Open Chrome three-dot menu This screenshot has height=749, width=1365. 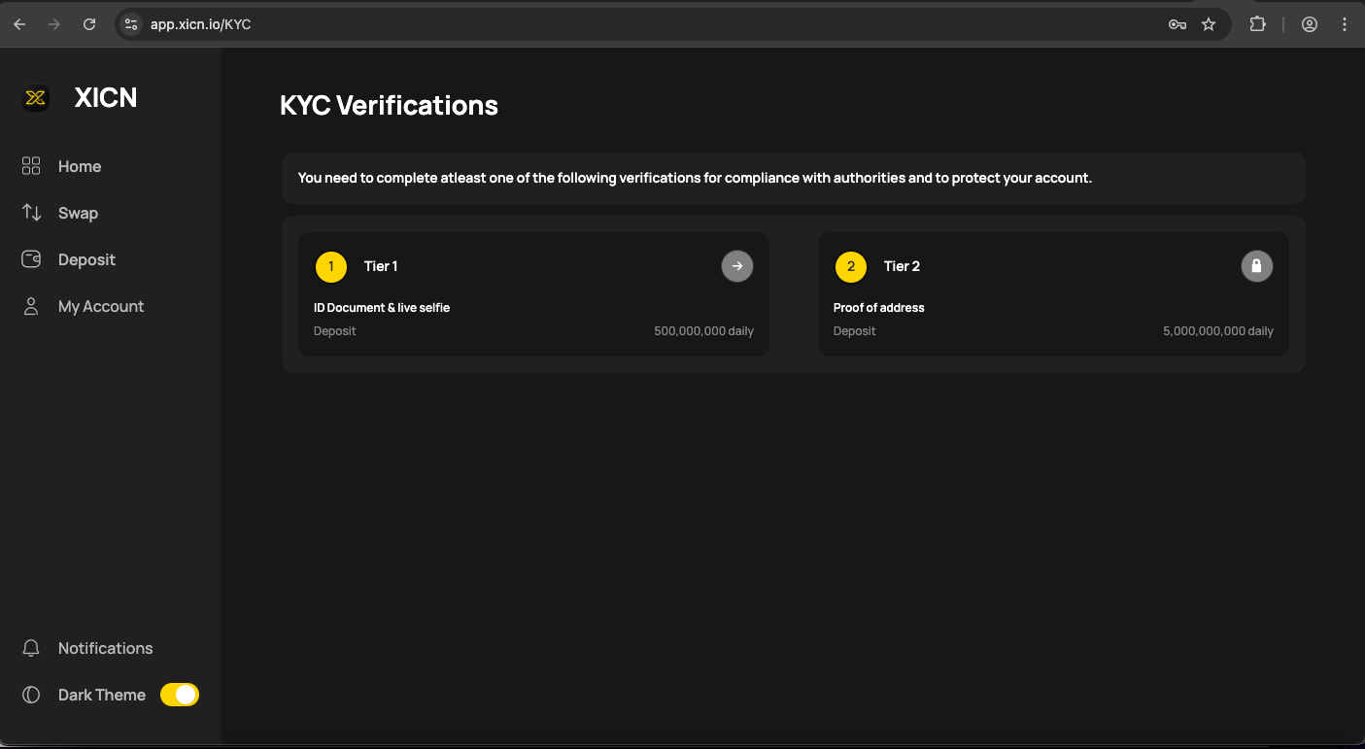1345,24
